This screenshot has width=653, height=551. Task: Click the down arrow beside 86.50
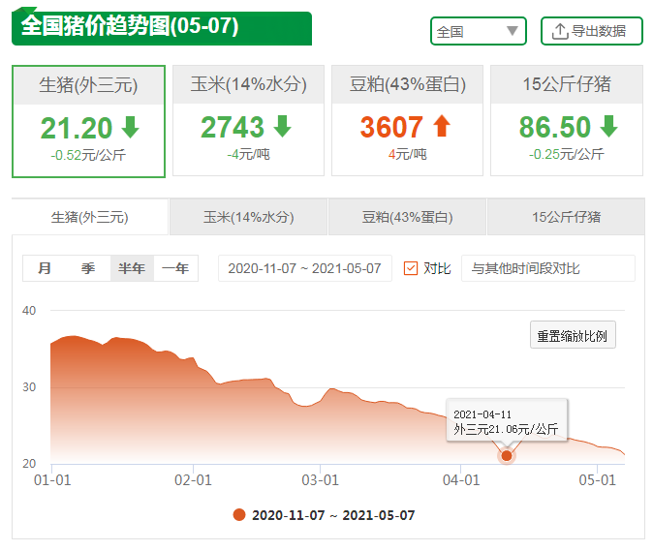click(608, 126)
